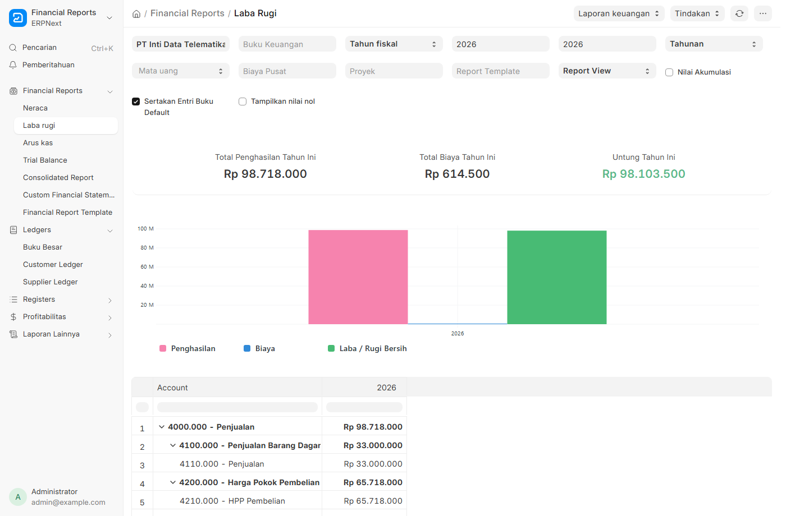
Task: Uncheck Sertakan Entri Buku Default checkbox
Action: (136, 102)
